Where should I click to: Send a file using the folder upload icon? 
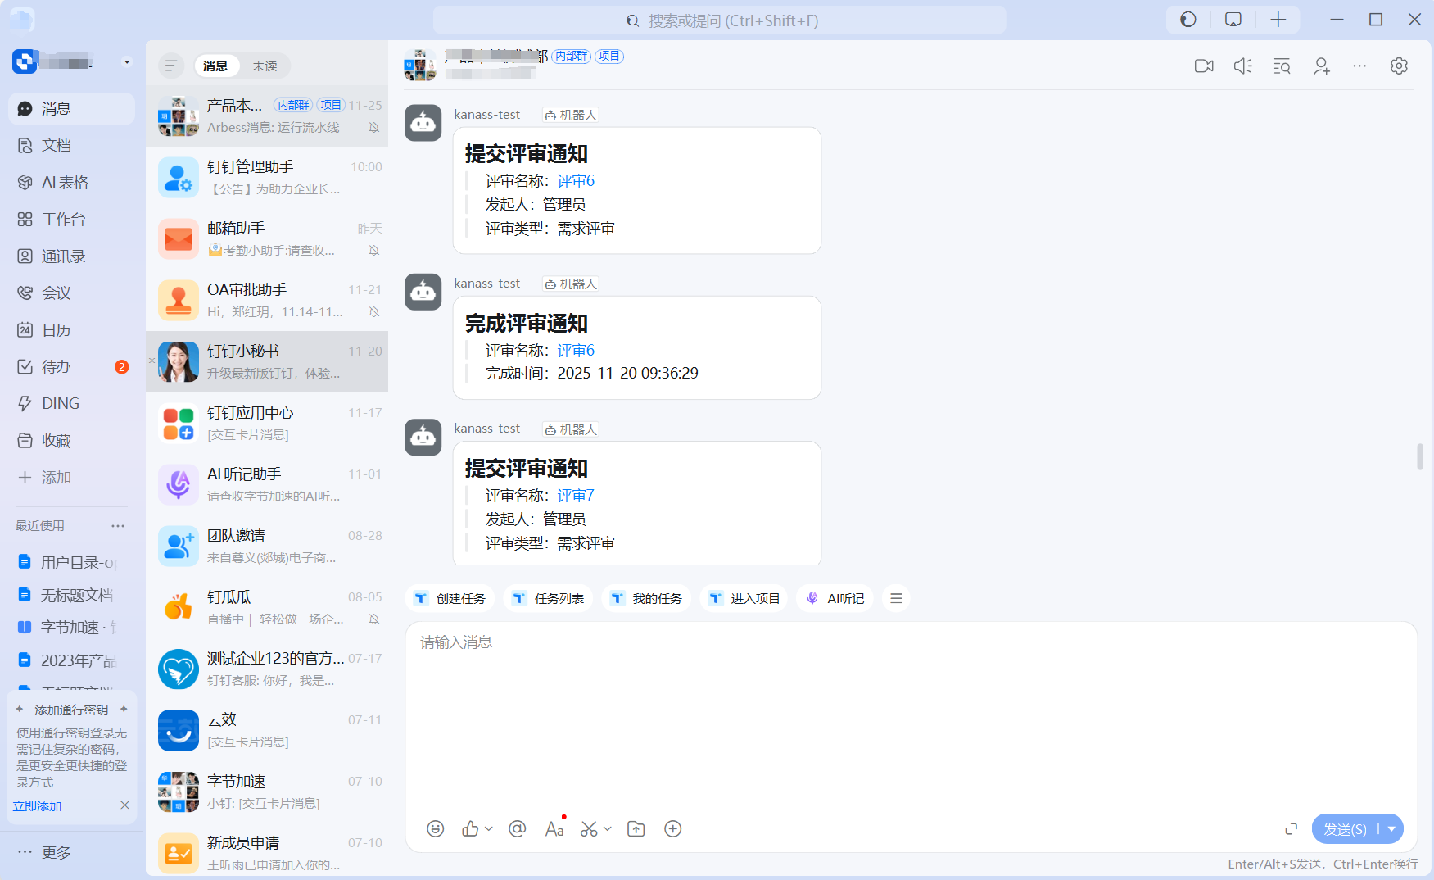[x=636, y=829]
